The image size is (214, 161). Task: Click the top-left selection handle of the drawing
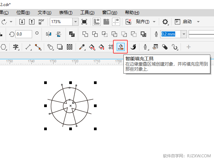pyautogui.click(x=45, y=83)
